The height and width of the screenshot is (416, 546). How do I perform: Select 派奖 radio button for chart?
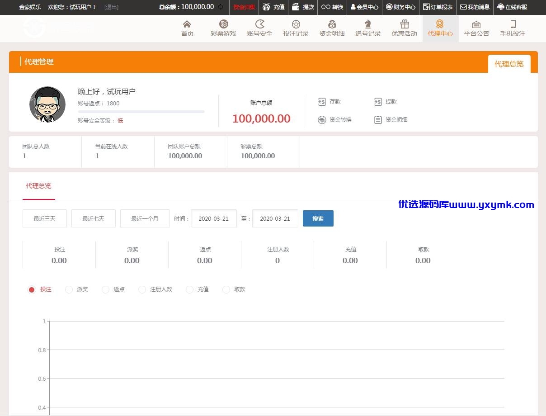click(69, 289)
